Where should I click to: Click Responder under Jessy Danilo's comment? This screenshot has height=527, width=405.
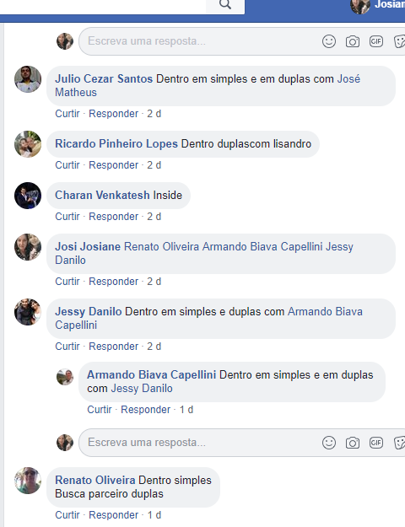pos(113,347)
